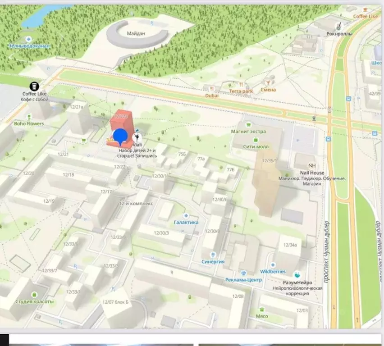Viewport: 384px width, 346px height.
Task: Select the Nail House 'Маникюр. Педикюр. Обучение.' caption
Action: coord(312,181)
